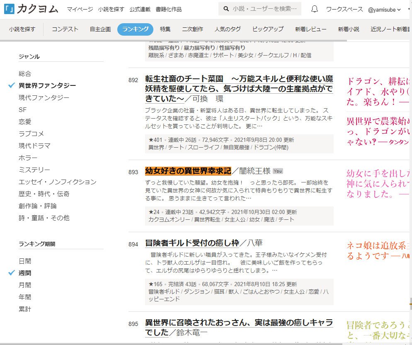This screenshot has height=345, width=412.
Task: Click the ★24 star rating on entry 893
Action: click(x=154, y=212)
